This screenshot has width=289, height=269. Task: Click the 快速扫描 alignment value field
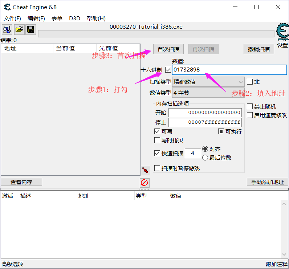193,153
